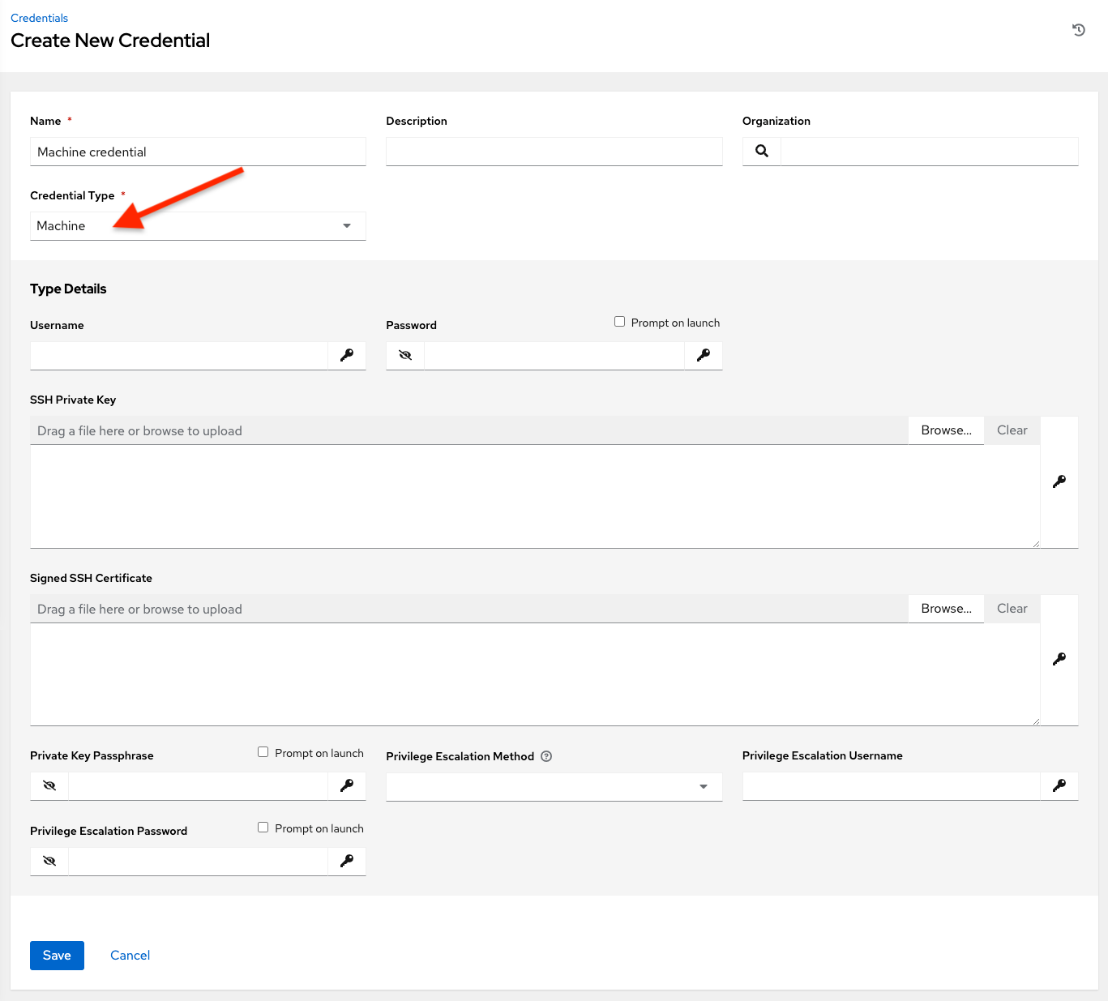Browse to upload an SSH Private Key
This screenshot has height=1001, width=1108.
tap(945, 430)
